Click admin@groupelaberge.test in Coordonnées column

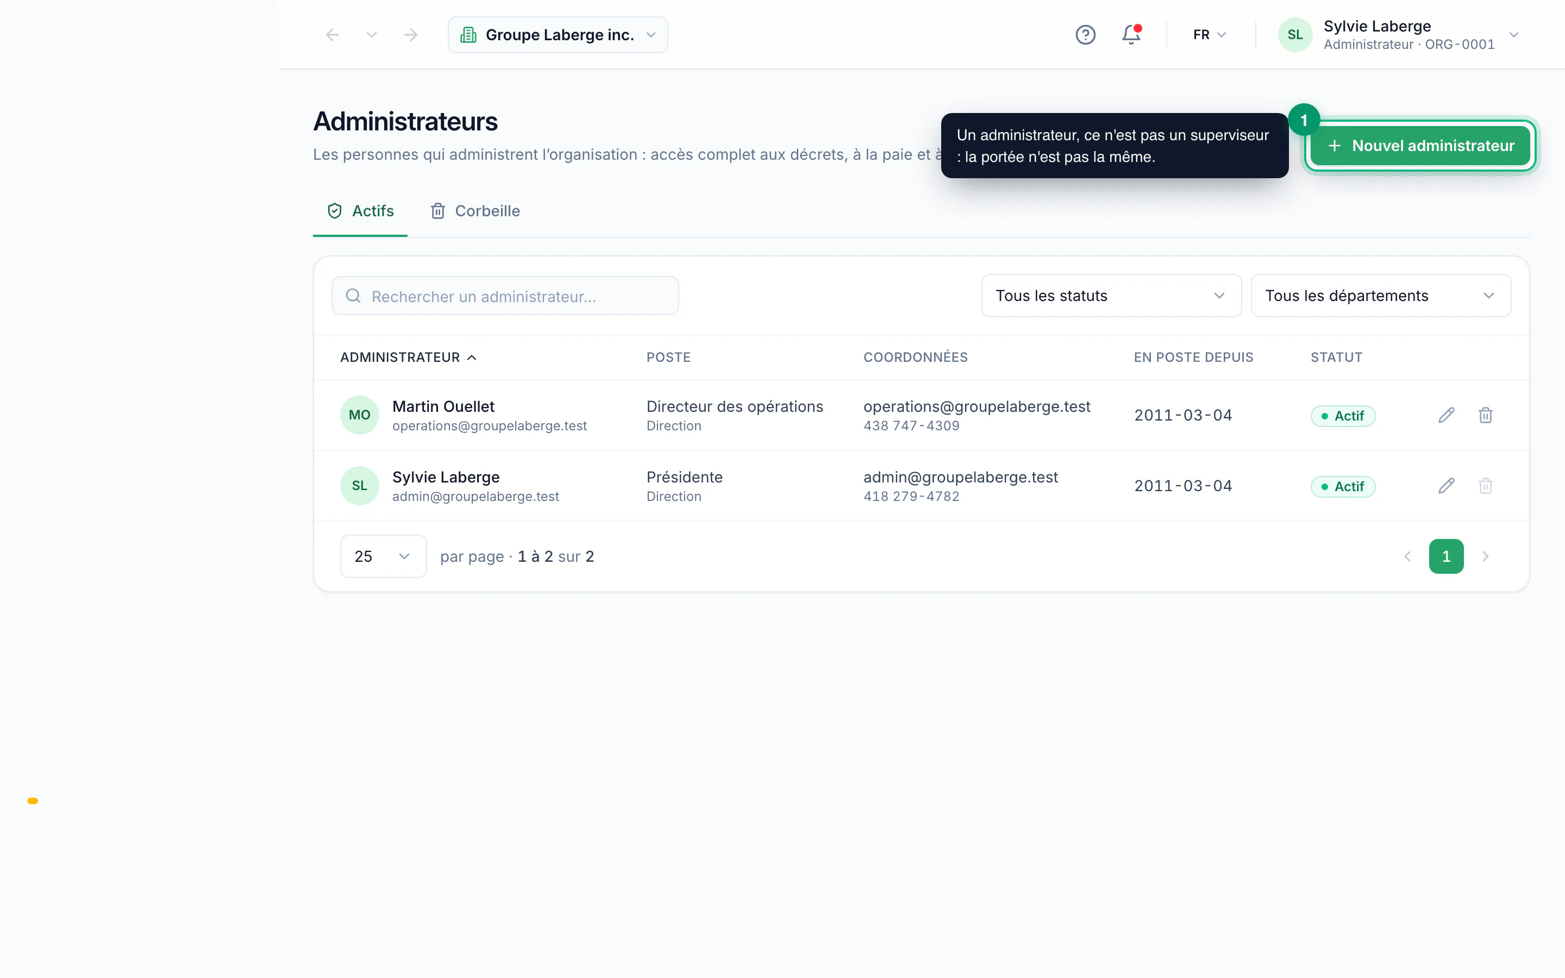coord(960,478)
